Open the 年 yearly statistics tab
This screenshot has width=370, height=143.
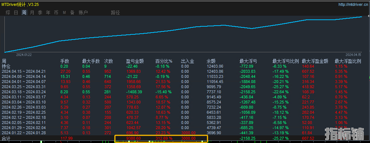coord(48,13)
